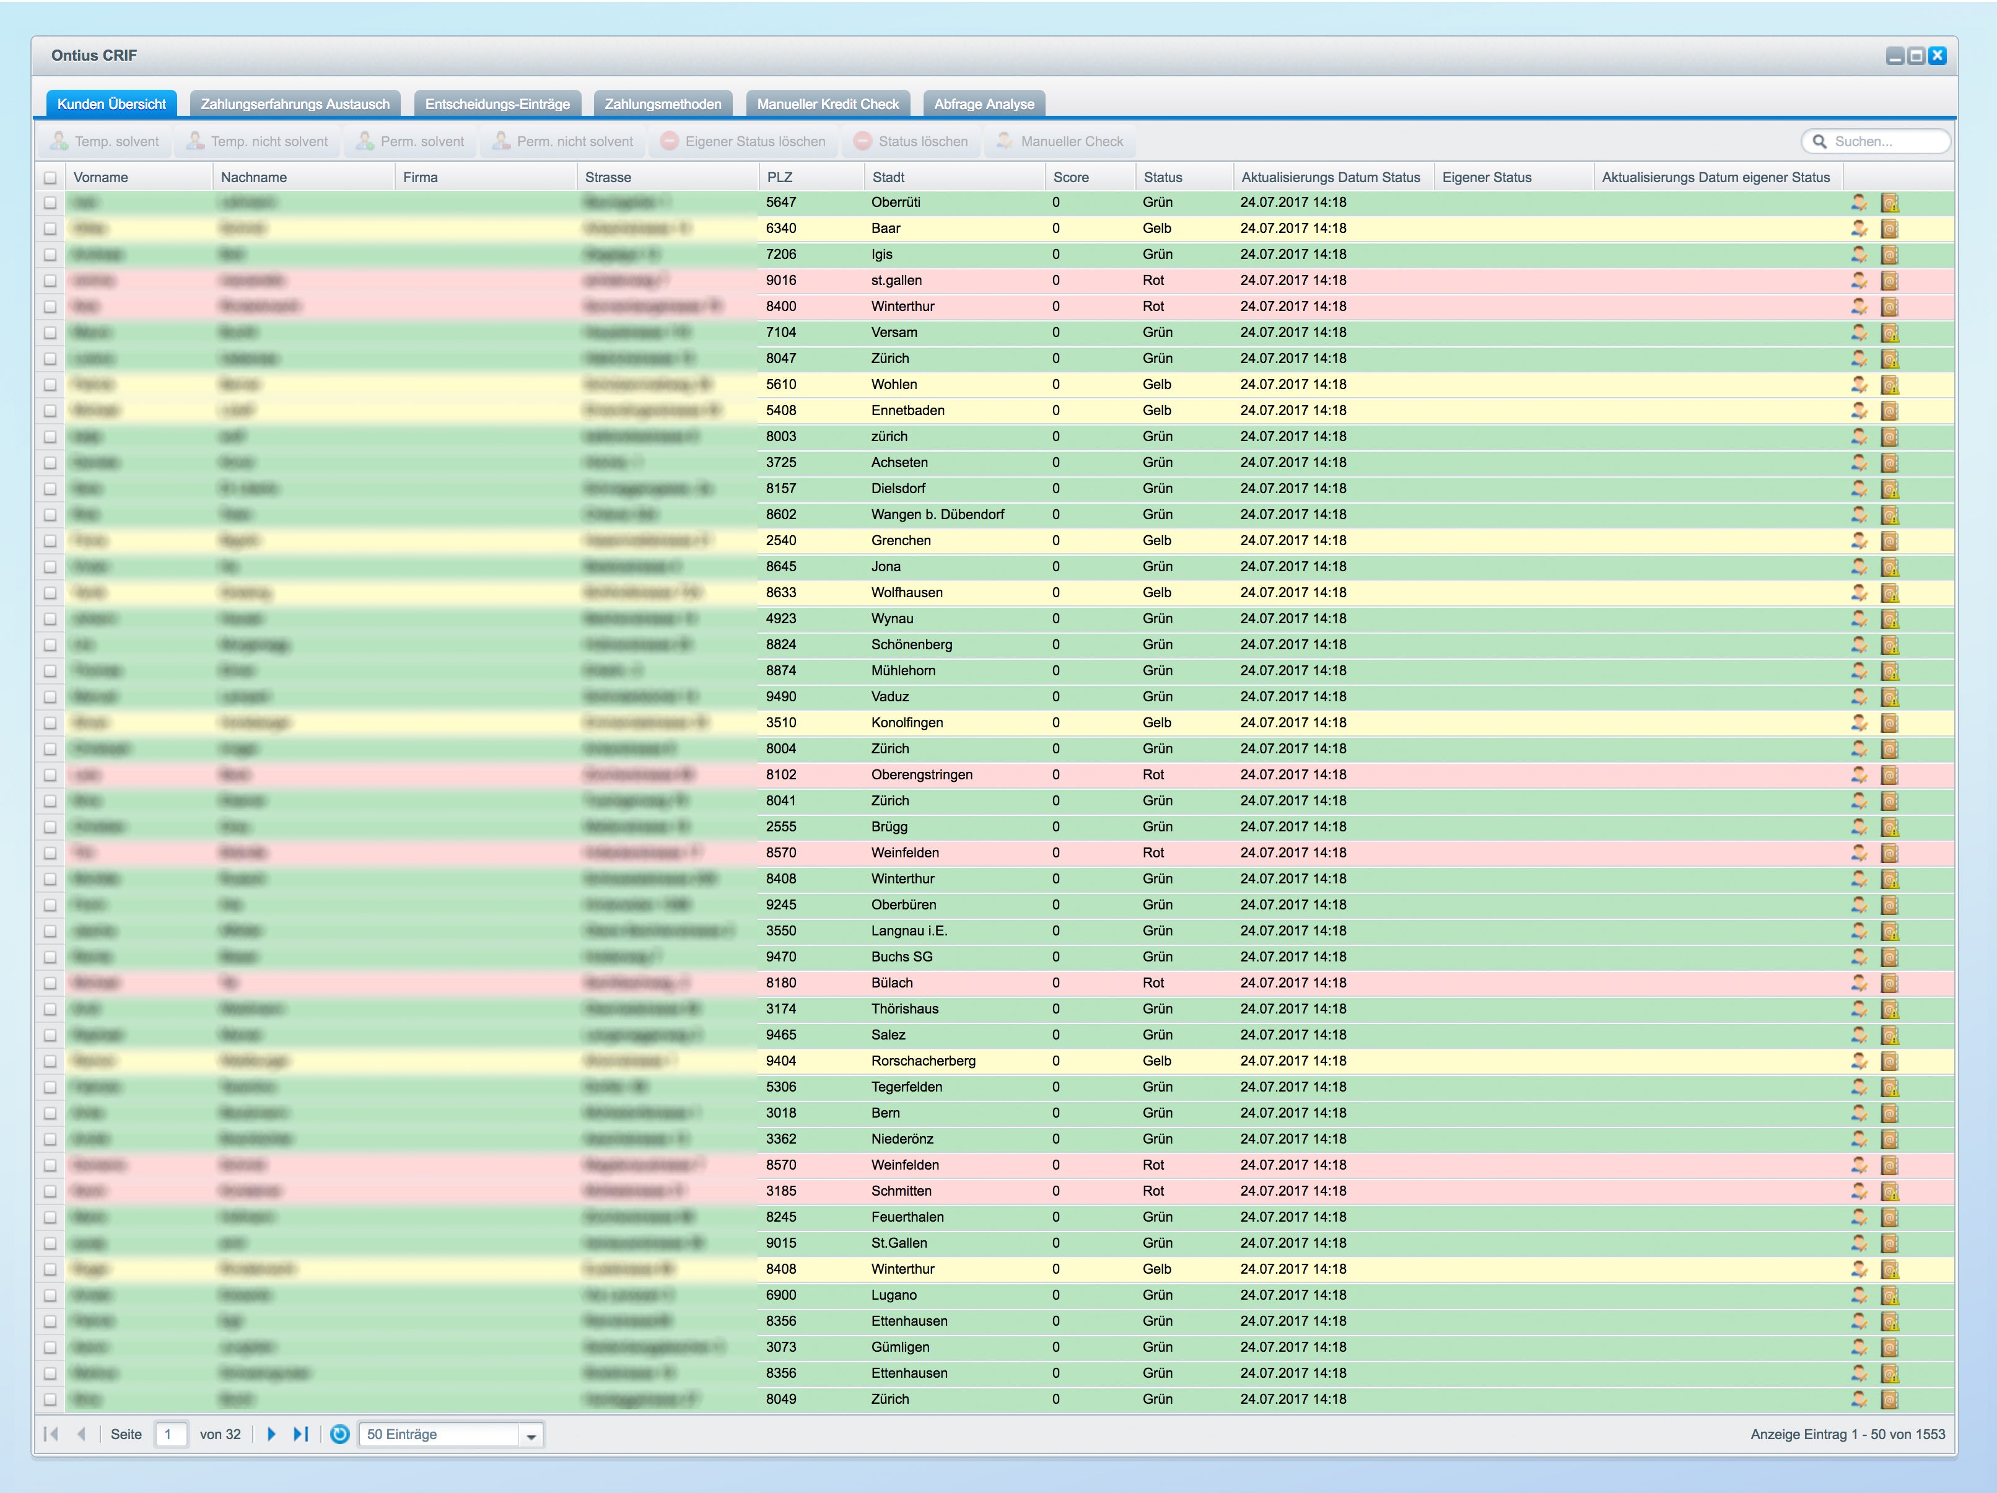Image resolution: width=1997 pixels, height=1493 pixels.
Task: Select the Konolfingen row checkbox
Action: (50, 724)
